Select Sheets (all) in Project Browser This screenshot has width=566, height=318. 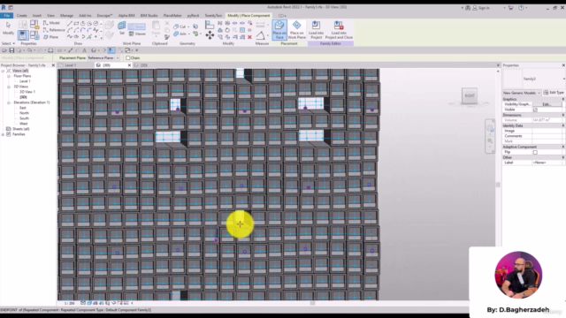point(21,129)
